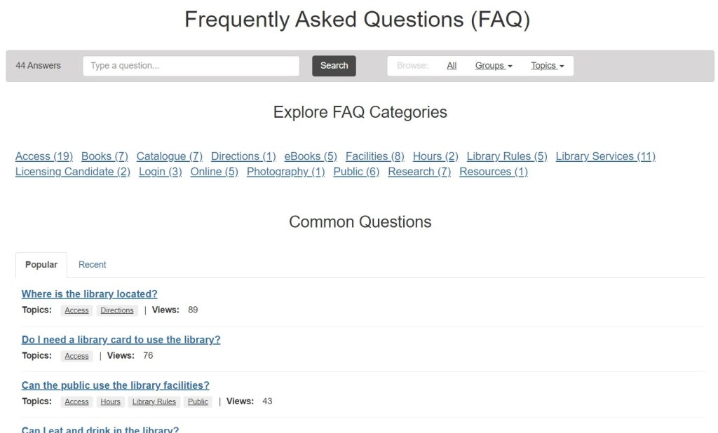Select the Public topic tag
This screenshot has height=433, width=718.
[198, 401]
